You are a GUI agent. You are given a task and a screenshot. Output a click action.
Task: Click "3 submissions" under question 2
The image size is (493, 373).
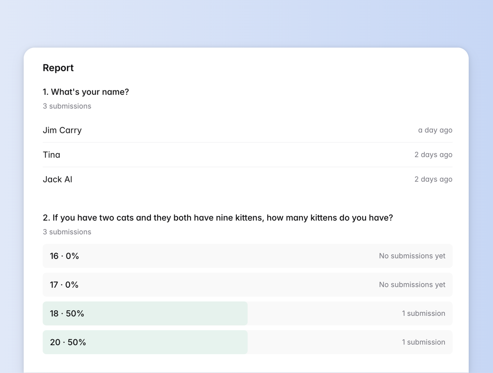click(x=67, y=232)
